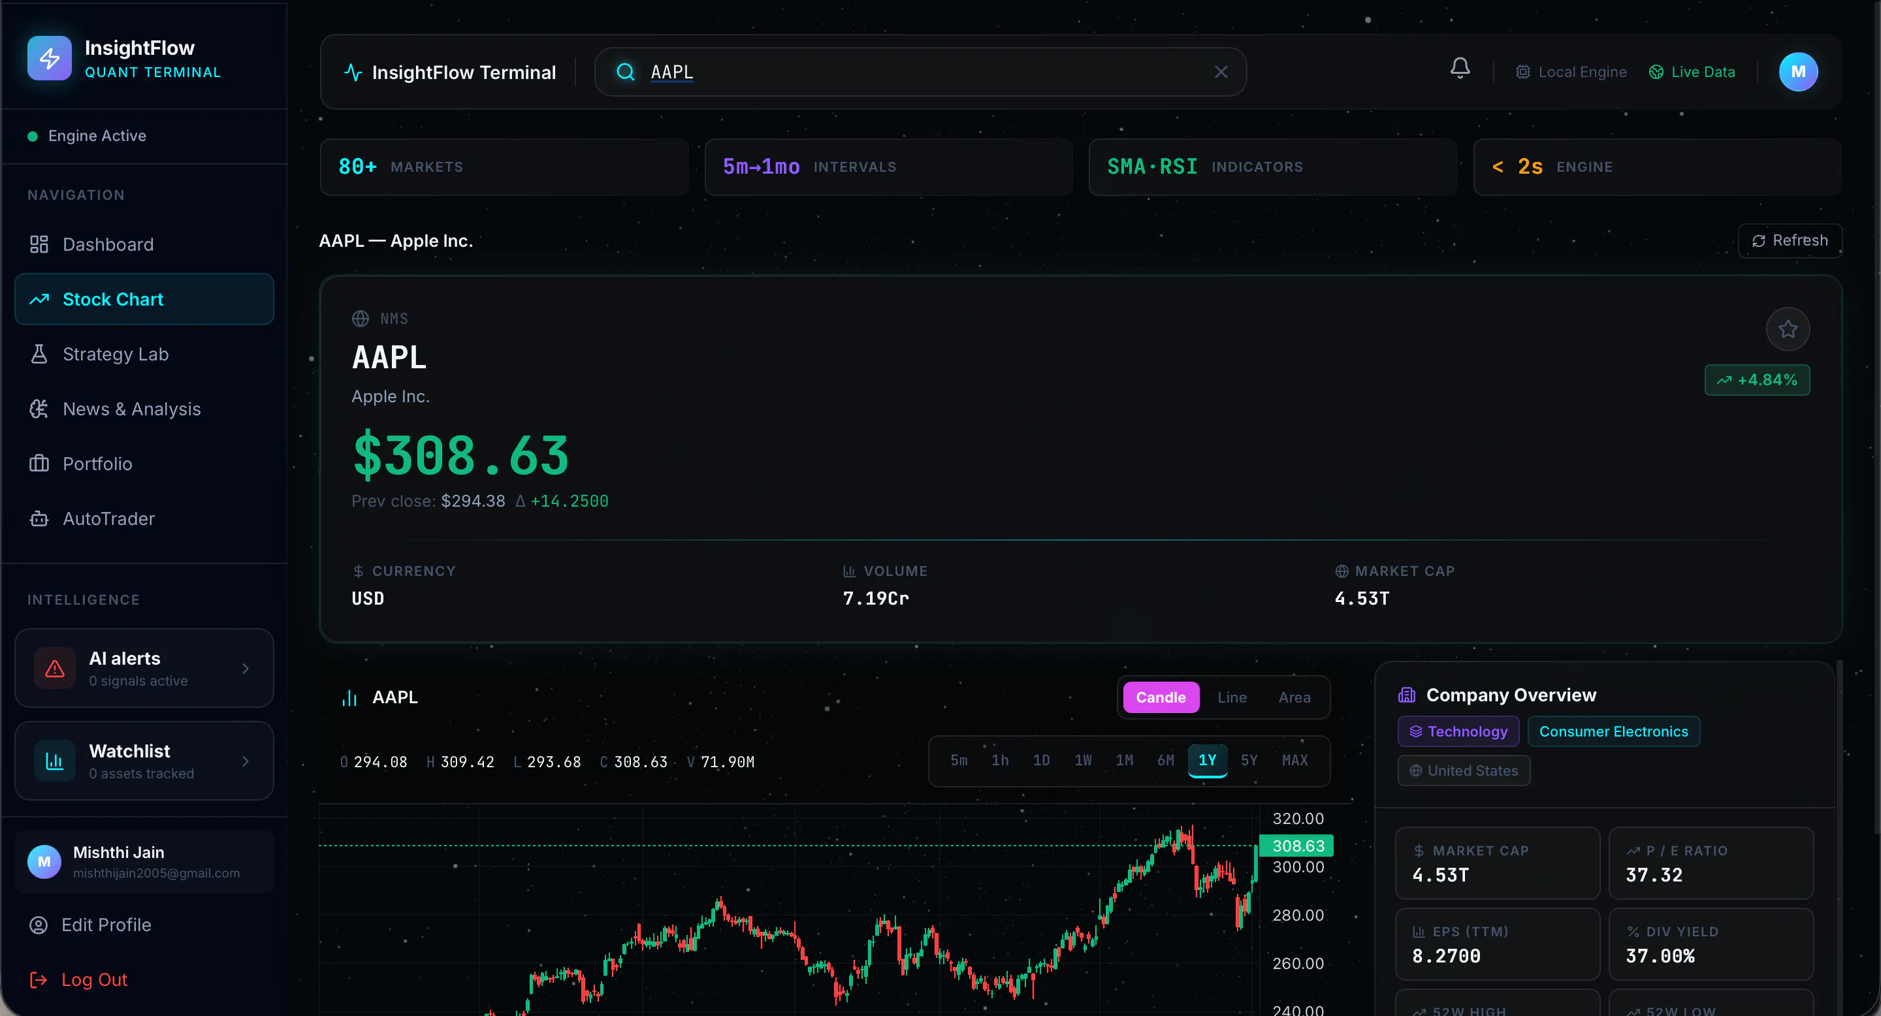
Task: Click Log Out link
Action: 94,979
